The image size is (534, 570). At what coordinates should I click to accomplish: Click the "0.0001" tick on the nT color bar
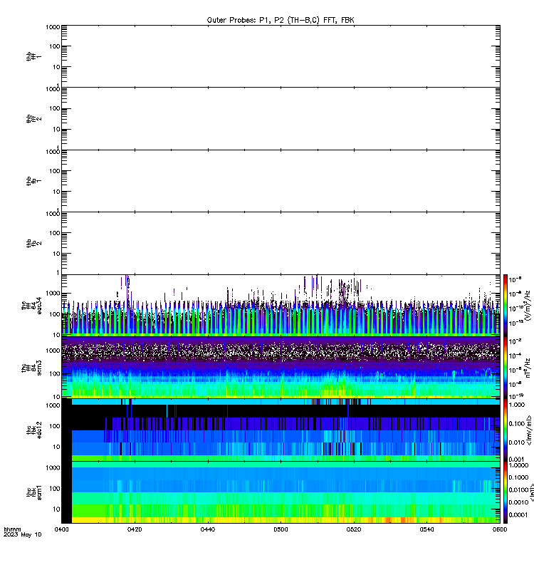pos(518,514)
